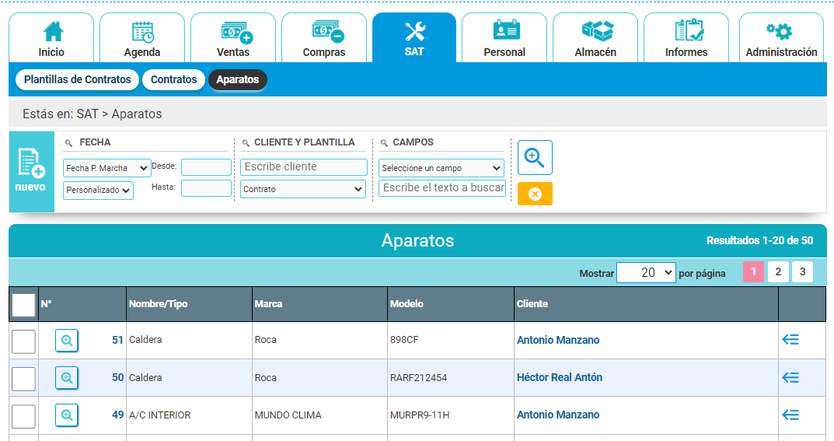This screenshot has height=441, width=834.
Task: Open actions arrow for RARF212454 row
Action: tap(790, 377)
